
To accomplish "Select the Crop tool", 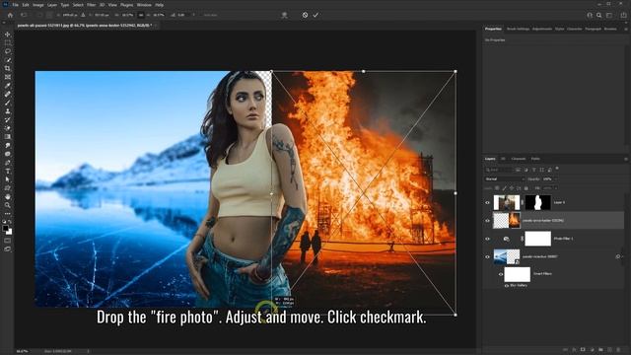I will click(x=7, y=68).
